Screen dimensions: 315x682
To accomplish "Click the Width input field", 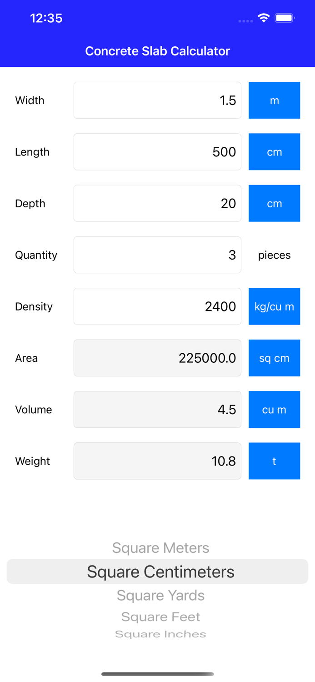I will [157, 100].
